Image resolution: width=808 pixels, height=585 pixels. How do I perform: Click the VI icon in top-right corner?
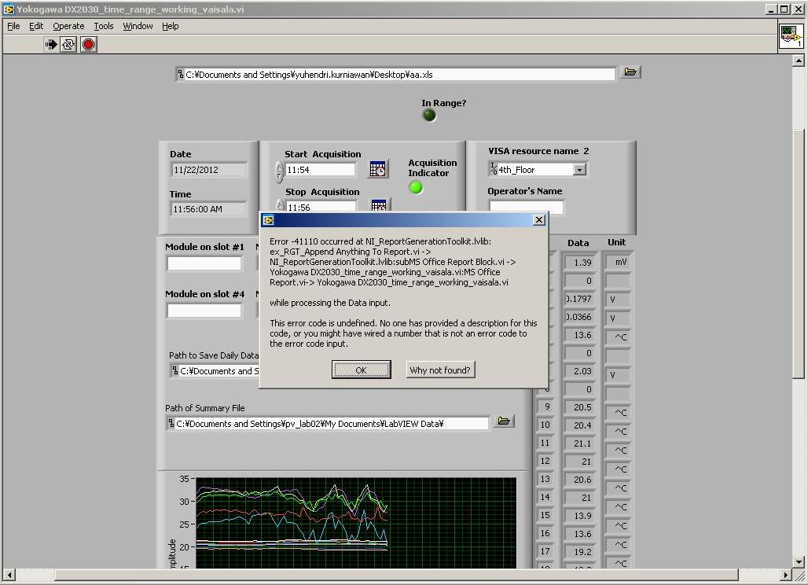tap(791, 36)
